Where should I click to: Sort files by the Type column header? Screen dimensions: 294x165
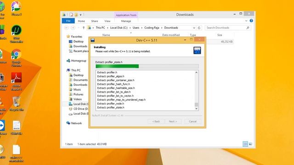click(193, 35)
